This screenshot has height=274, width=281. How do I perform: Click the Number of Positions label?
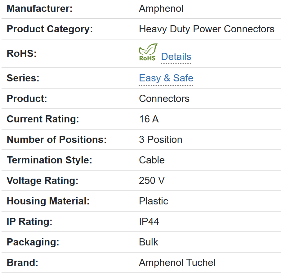coord(57,139)
